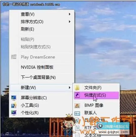Expand the arrow beside 排序方式(O)
The height and width of the screenshot is (137, 136).
coord(70,22)
